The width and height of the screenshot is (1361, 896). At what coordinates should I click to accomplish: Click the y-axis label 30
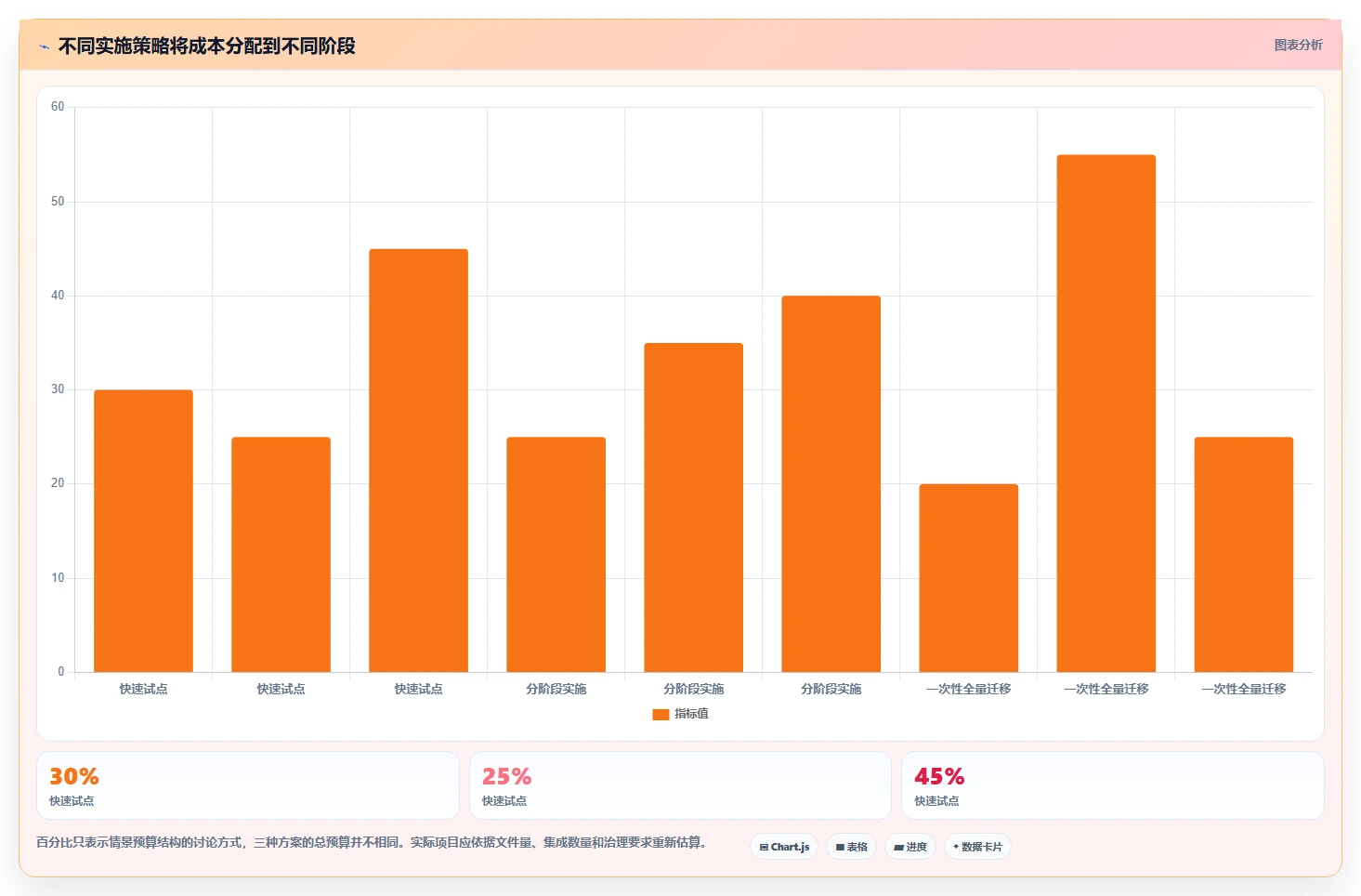point(58,389)
